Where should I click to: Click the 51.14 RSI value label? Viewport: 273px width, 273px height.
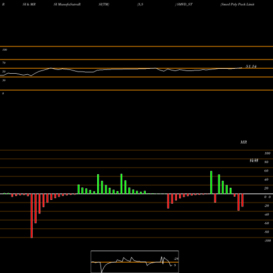251,67
